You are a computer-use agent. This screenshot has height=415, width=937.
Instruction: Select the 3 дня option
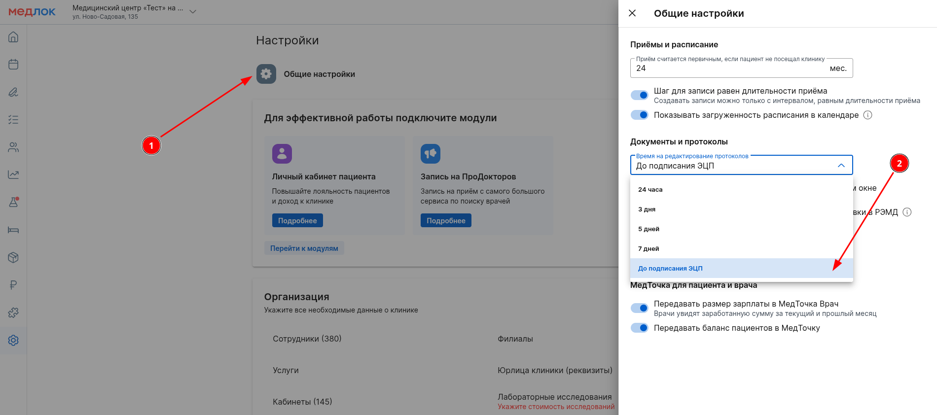pos(742,209)
